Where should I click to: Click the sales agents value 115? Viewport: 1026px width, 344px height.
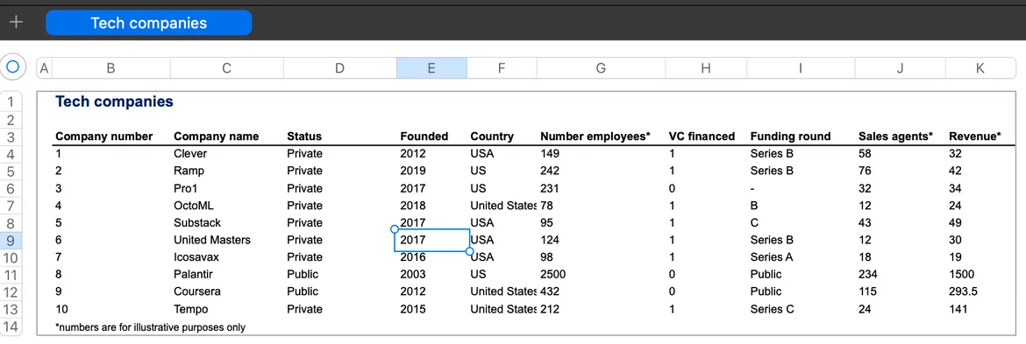tap(867, 291)
